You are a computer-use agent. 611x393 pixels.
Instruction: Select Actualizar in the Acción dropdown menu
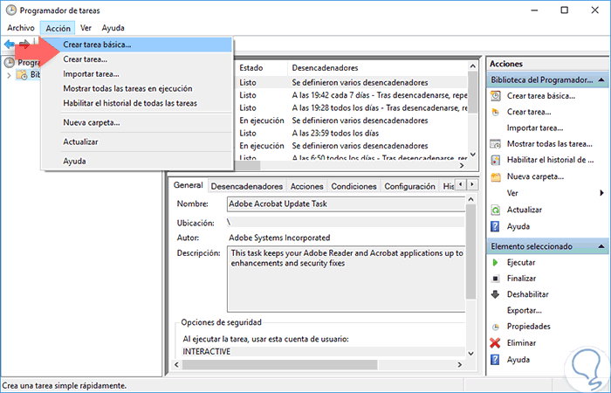coord(137,141)
